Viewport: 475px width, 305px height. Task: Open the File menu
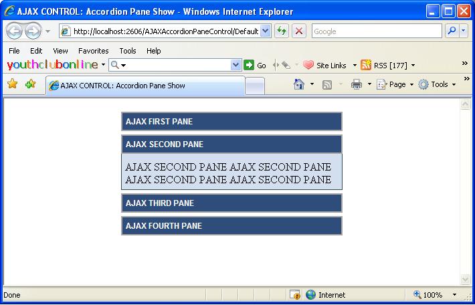point(14,51)
